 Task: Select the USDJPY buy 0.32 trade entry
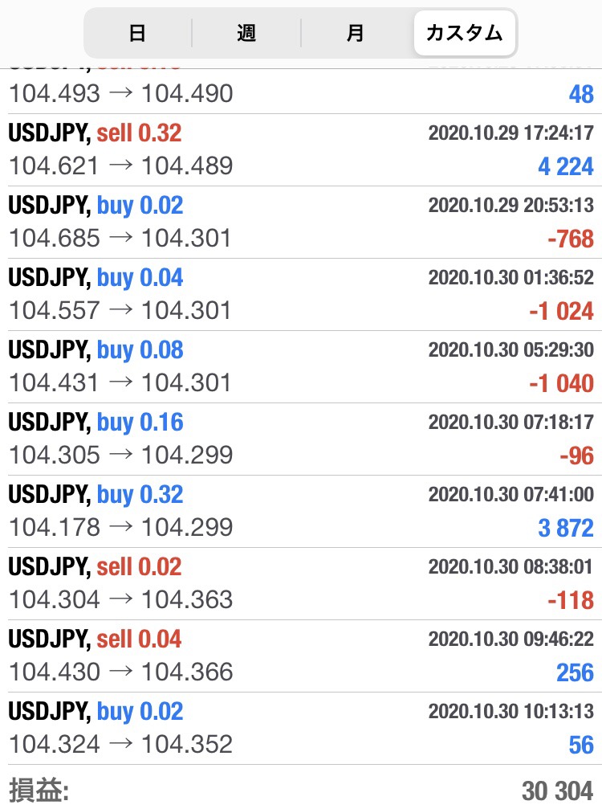pos(301,511)
